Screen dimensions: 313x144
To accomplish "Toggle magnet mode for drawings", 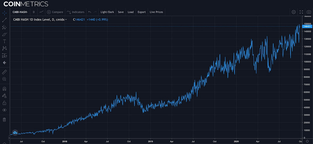I will point(4,89).
